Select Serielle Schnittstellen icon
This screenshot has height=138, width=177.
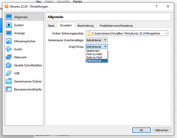(9, 65)
